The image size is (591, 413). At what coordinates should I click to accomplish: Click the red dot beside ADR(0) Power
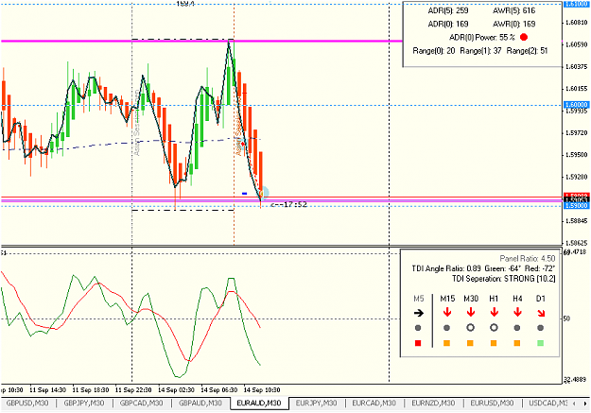click(x=524, y=37)
